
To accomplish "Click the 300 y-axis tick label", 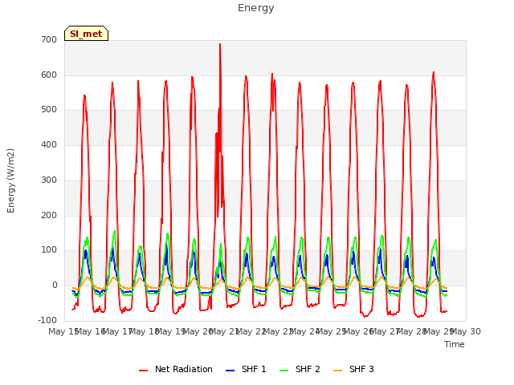I will [x=49, y=180].
